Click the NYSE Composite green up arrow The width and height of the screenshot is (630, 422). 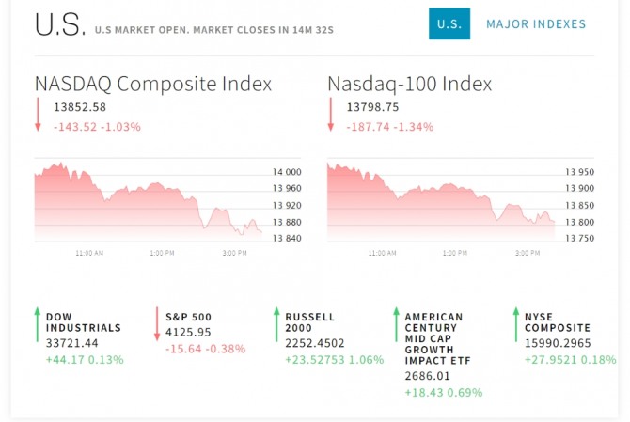516,324
